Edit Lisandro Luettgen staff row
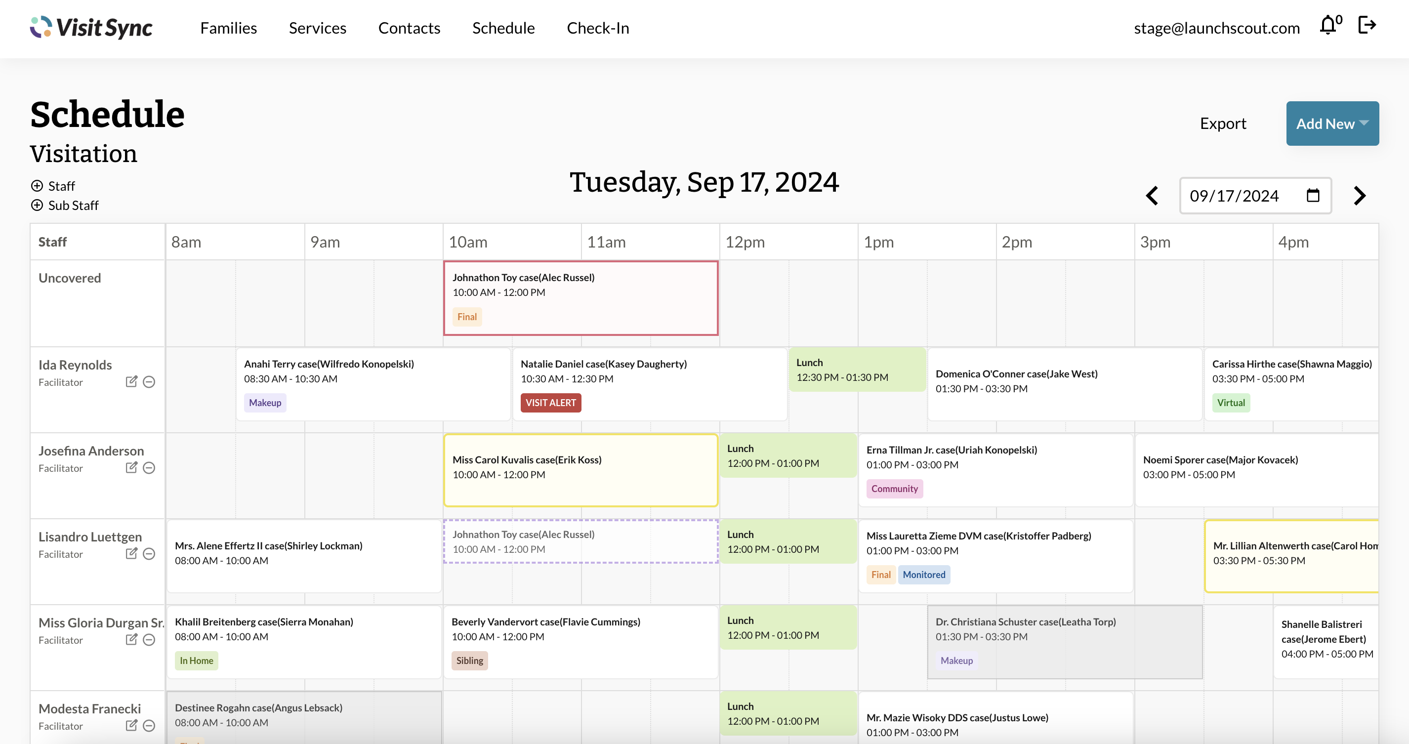 click(131, 553)
